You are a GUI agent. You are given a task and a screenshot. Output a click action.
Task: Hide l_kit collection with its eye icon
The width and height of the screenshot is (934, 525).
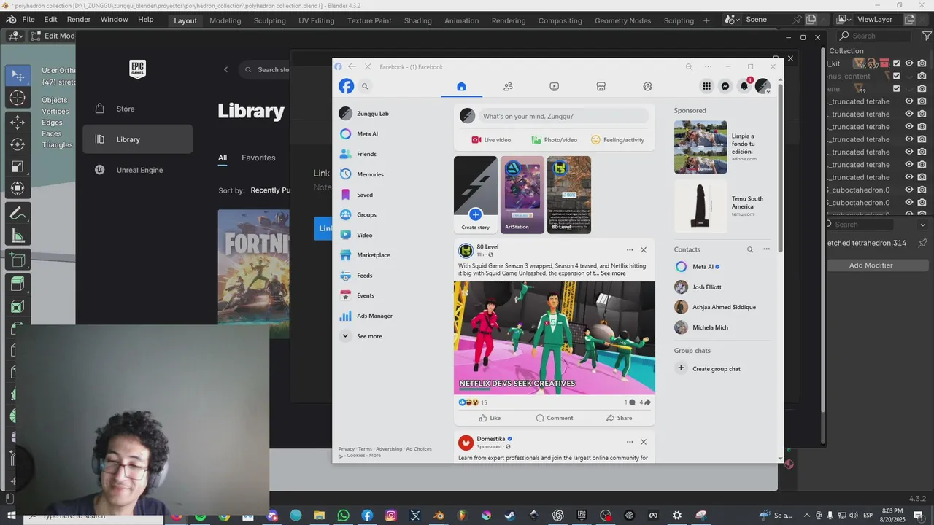pyautogui.click(x=909, y=63)
